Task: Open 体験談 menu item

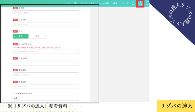Action: coord(115,3)
